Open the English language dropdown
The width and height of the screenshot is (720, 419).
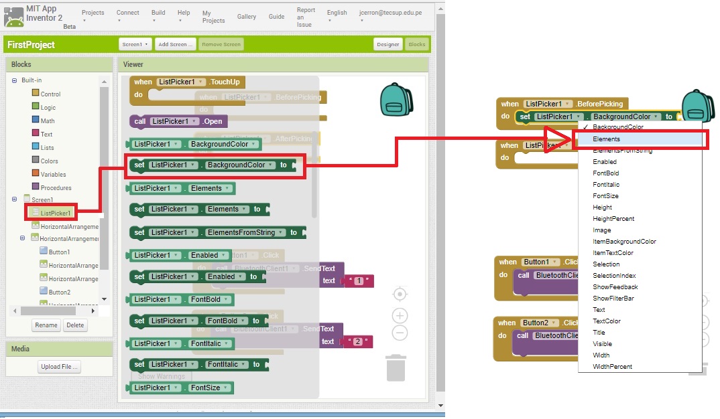337,15
